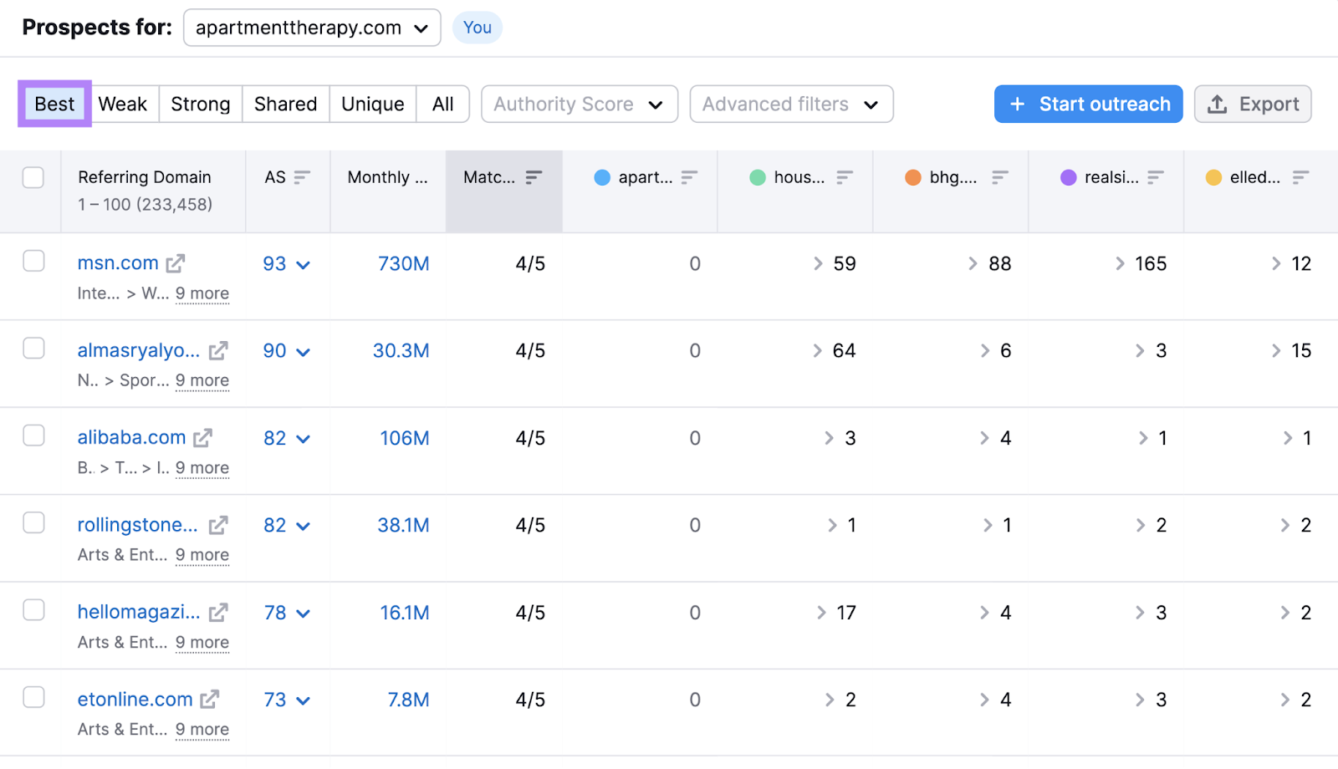Click blue dot of apart... column
This screenshot has height=769, width=1338.
pos(602,177)
